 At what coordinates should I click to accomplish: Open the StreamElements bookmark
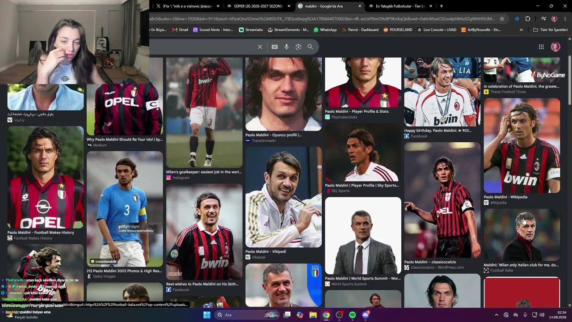pos(288,30)
